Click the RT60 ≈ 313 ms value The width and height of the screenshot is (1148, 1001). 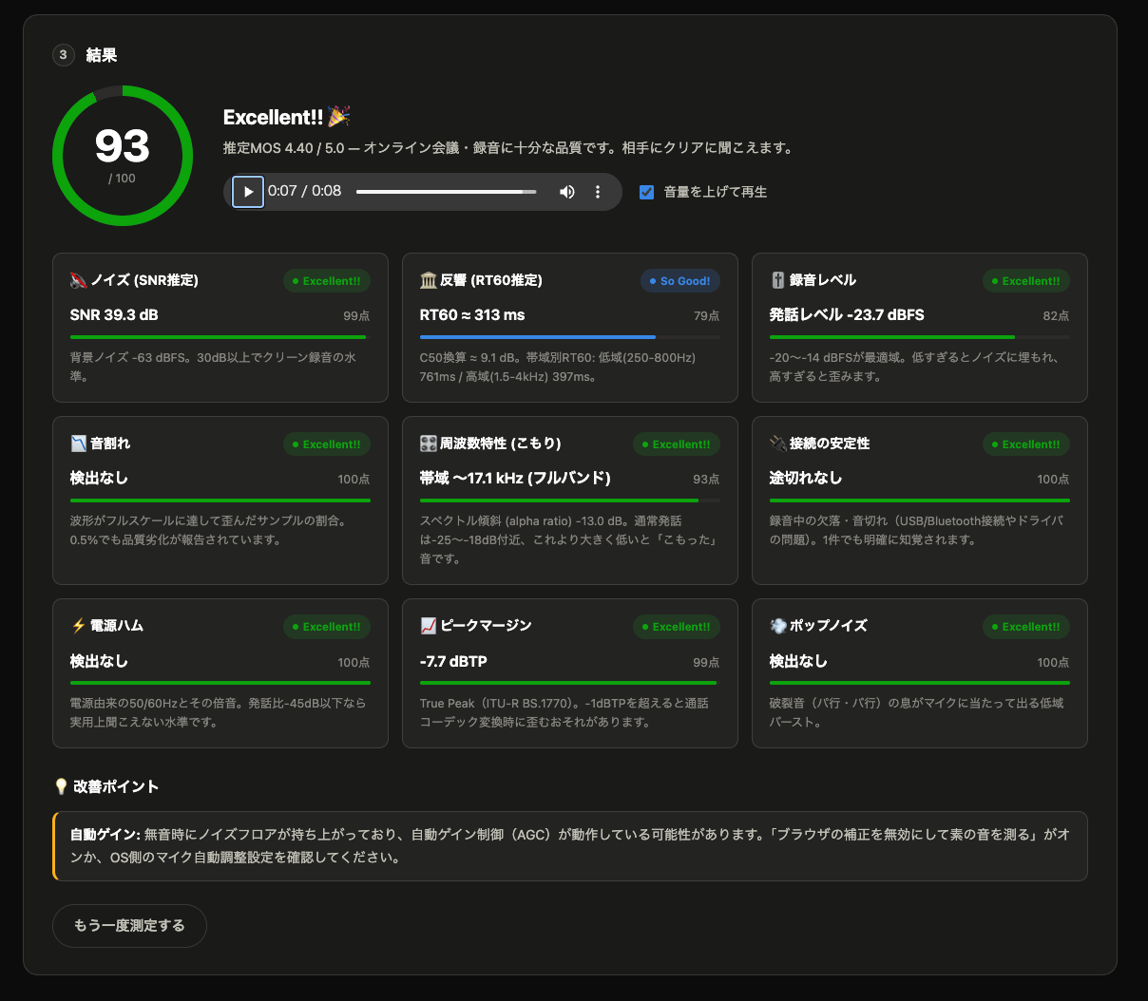coord(472,315)
